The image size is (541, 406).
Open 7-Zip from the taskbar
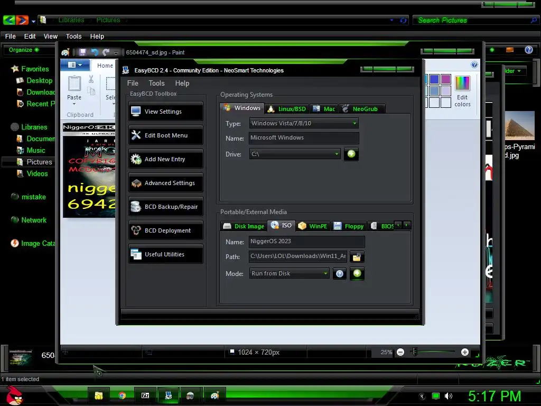145,395
